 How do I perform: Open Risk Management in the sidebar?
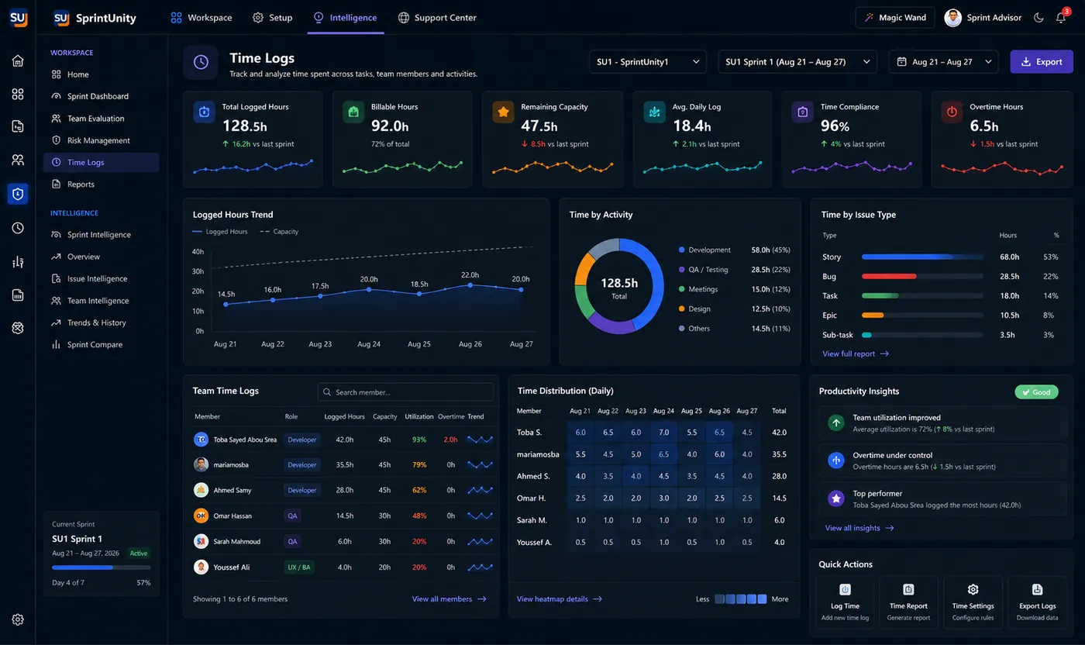pos(98,140)
